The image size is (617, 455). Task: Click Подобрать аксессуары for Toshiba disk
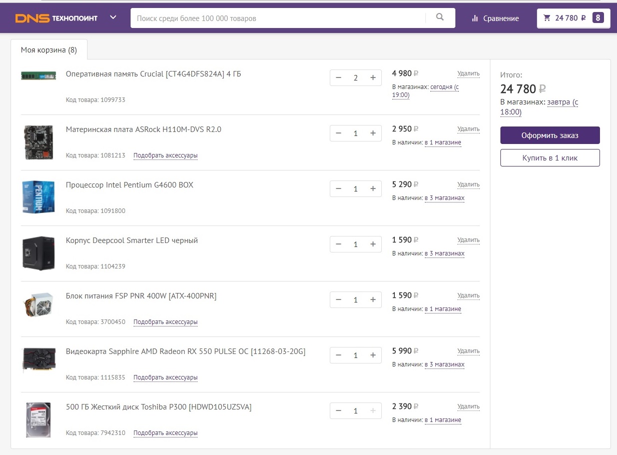click(x=166, y=433)
